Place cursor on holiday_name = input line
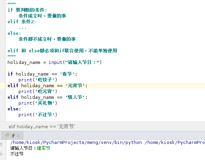 pyautogui.click(x=55, y=62)
